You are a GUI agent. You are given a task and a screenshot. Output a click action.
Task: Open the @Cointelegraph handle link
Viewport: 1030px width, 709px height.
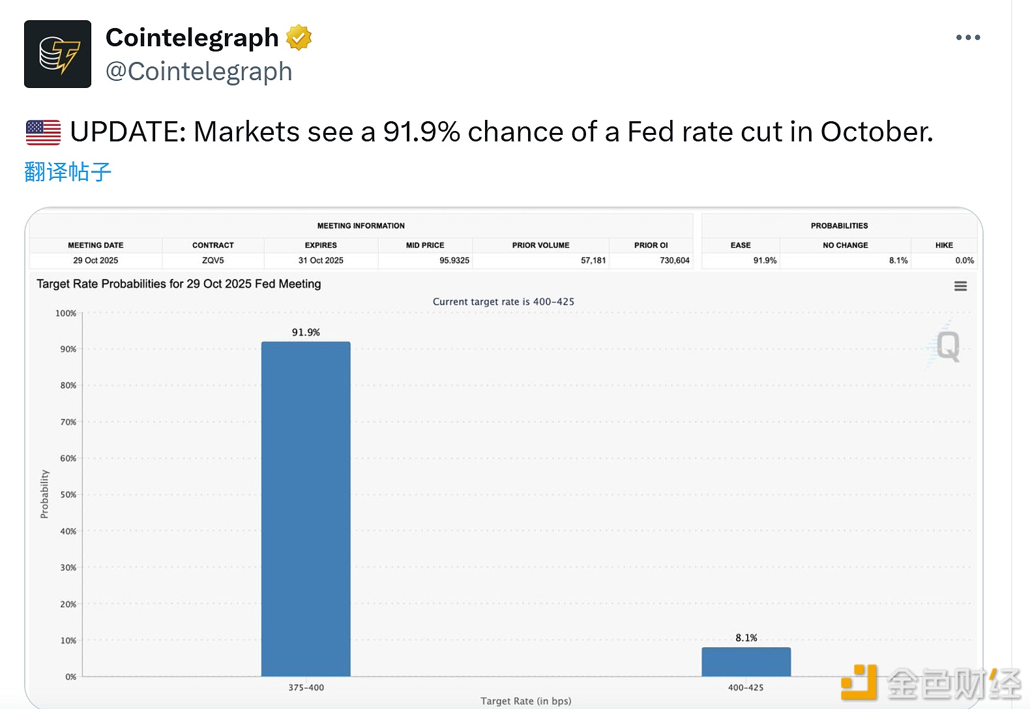coord(199,72)
